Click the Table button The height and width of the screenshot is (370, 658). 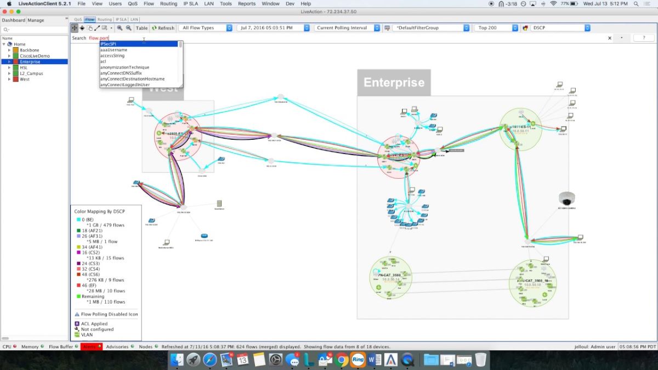(141, 27)
